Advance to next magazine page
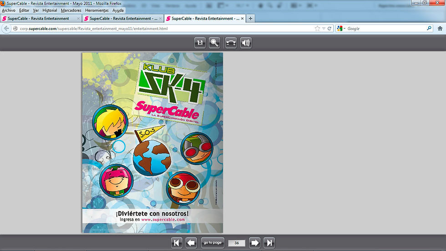Screen dimensions: 446x251 click(x=254, y=243)
